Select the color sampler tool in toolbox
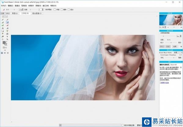The width and height of the screenshot is (183, 127). tap(2, 34)
